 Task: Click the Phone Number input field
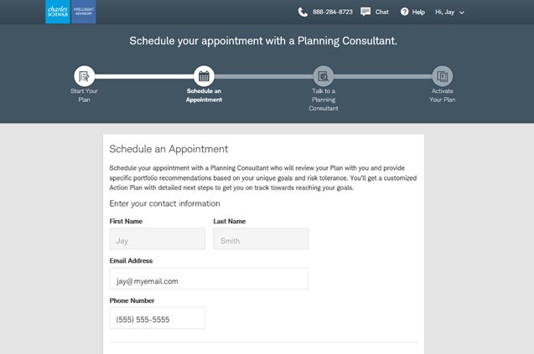[x=158, y=318]
